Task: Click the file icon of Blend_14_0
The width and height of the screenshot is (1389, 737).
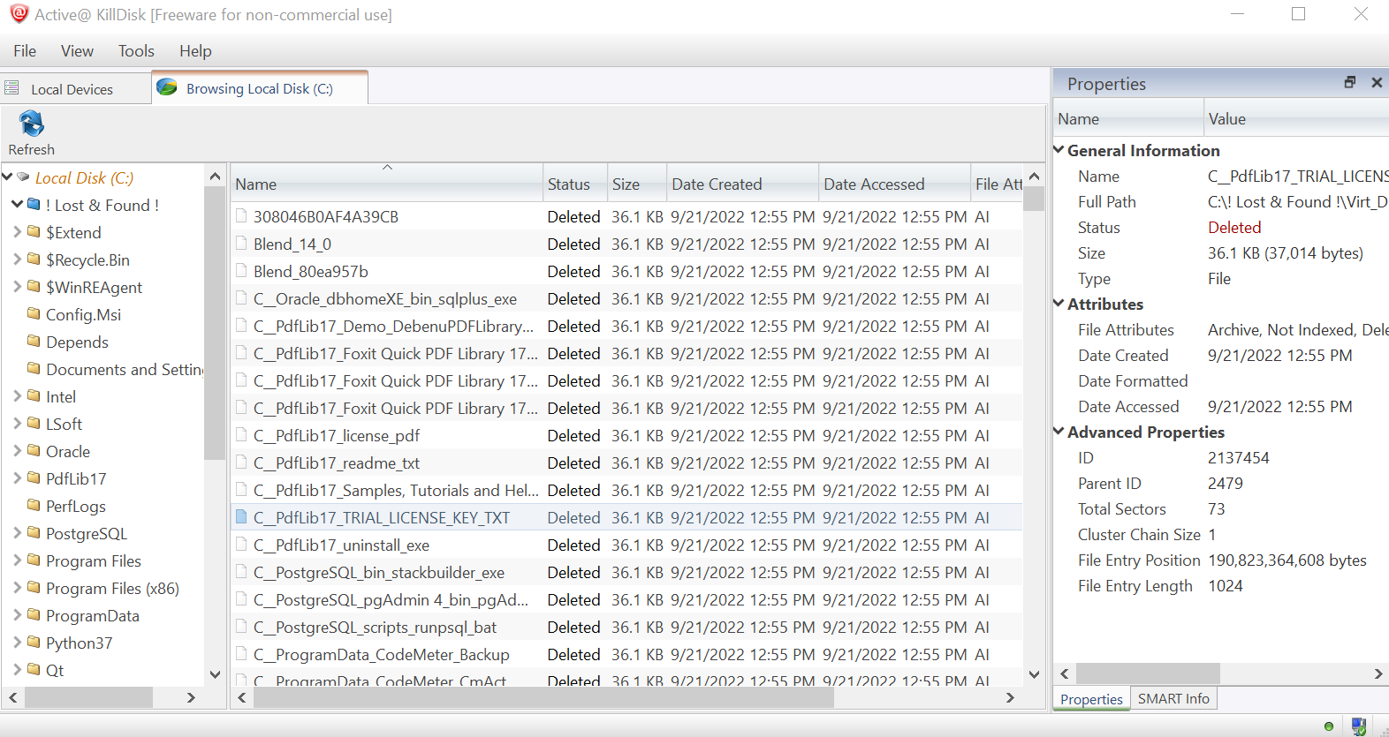Action: [241, 244]
